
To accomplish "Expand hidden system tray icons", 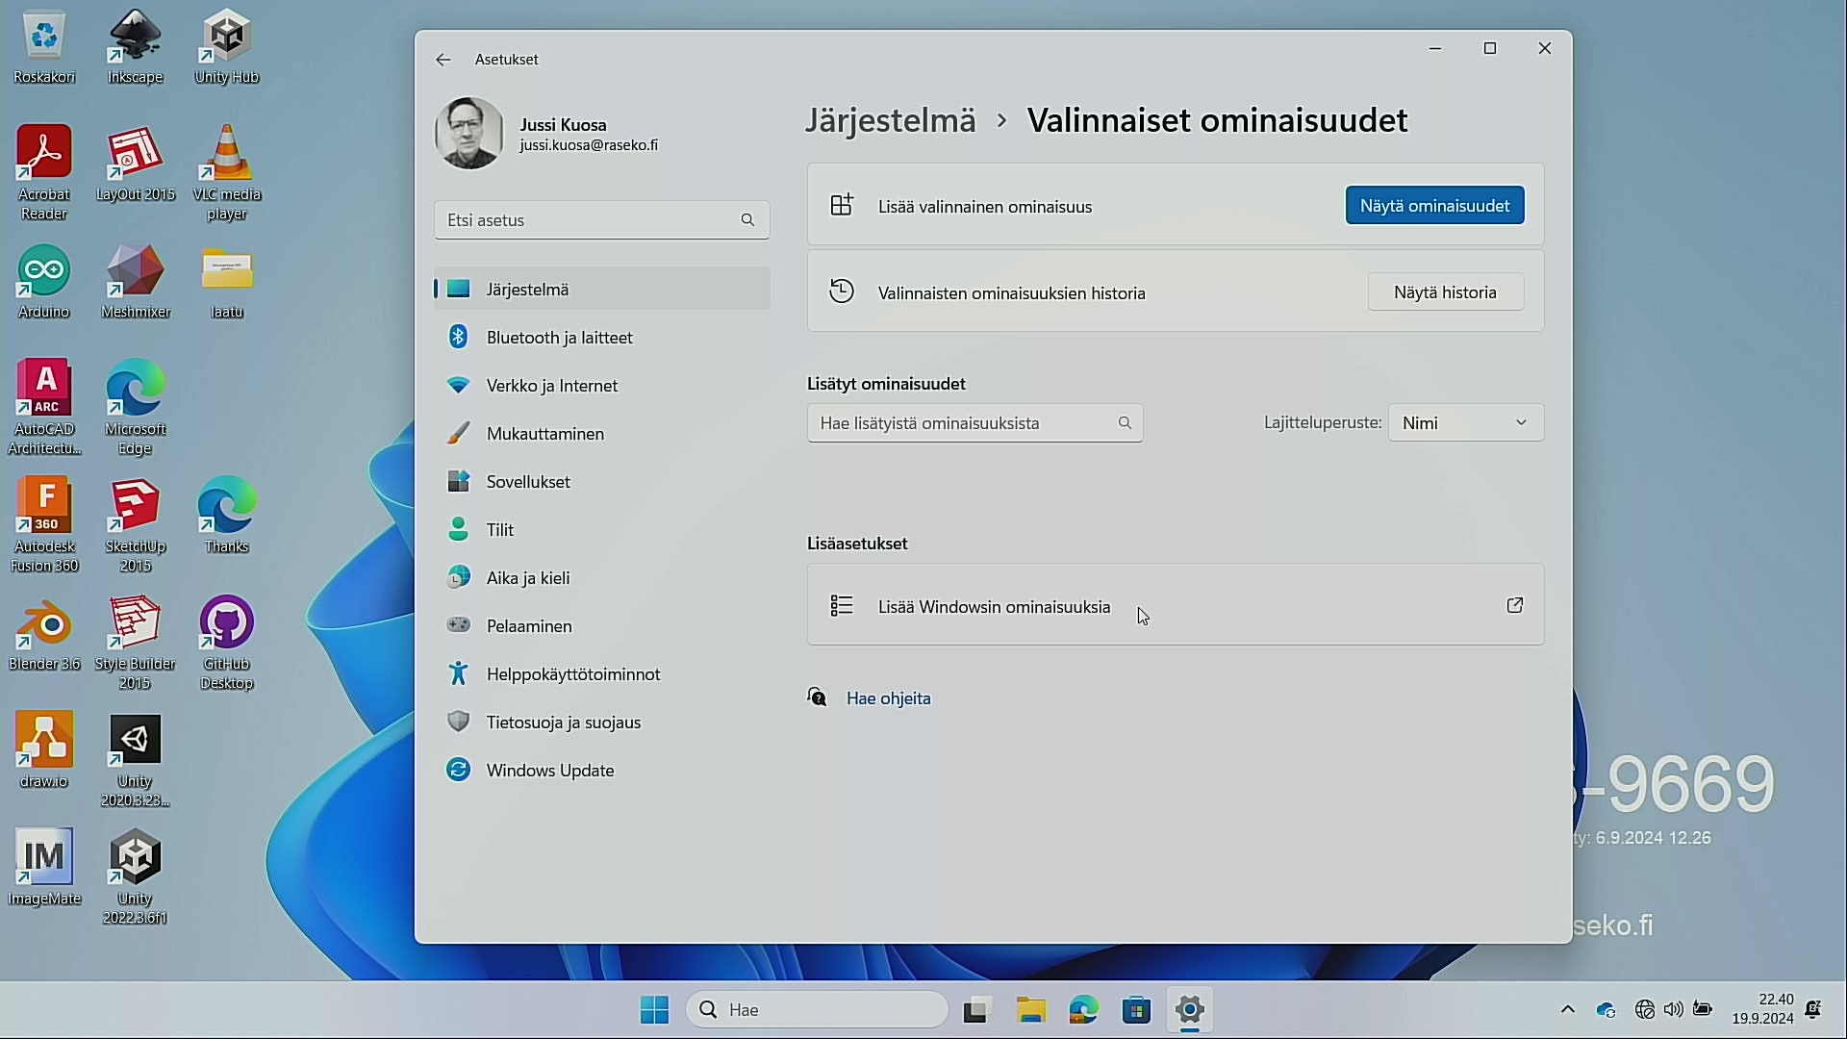I will click(x=1568, y=1009).
